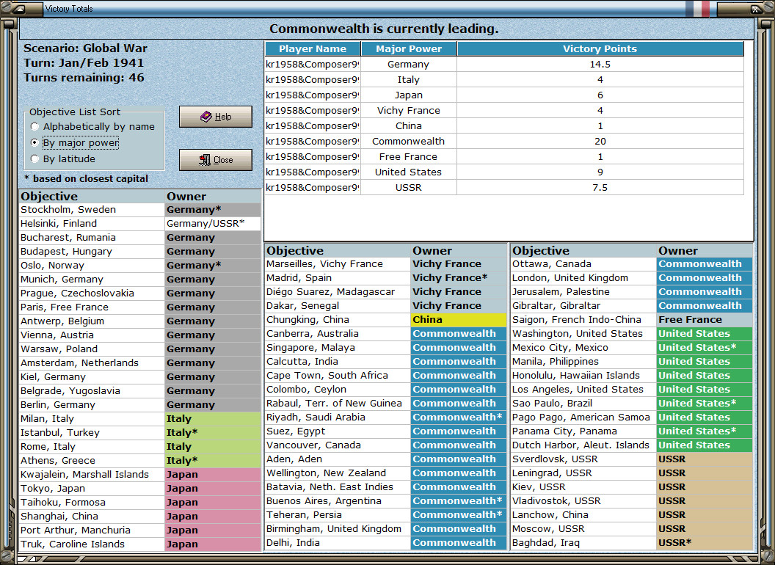Select Gibraltar, Gibraltar objective
The image size is (775, 565).
(x=583, y=305)
